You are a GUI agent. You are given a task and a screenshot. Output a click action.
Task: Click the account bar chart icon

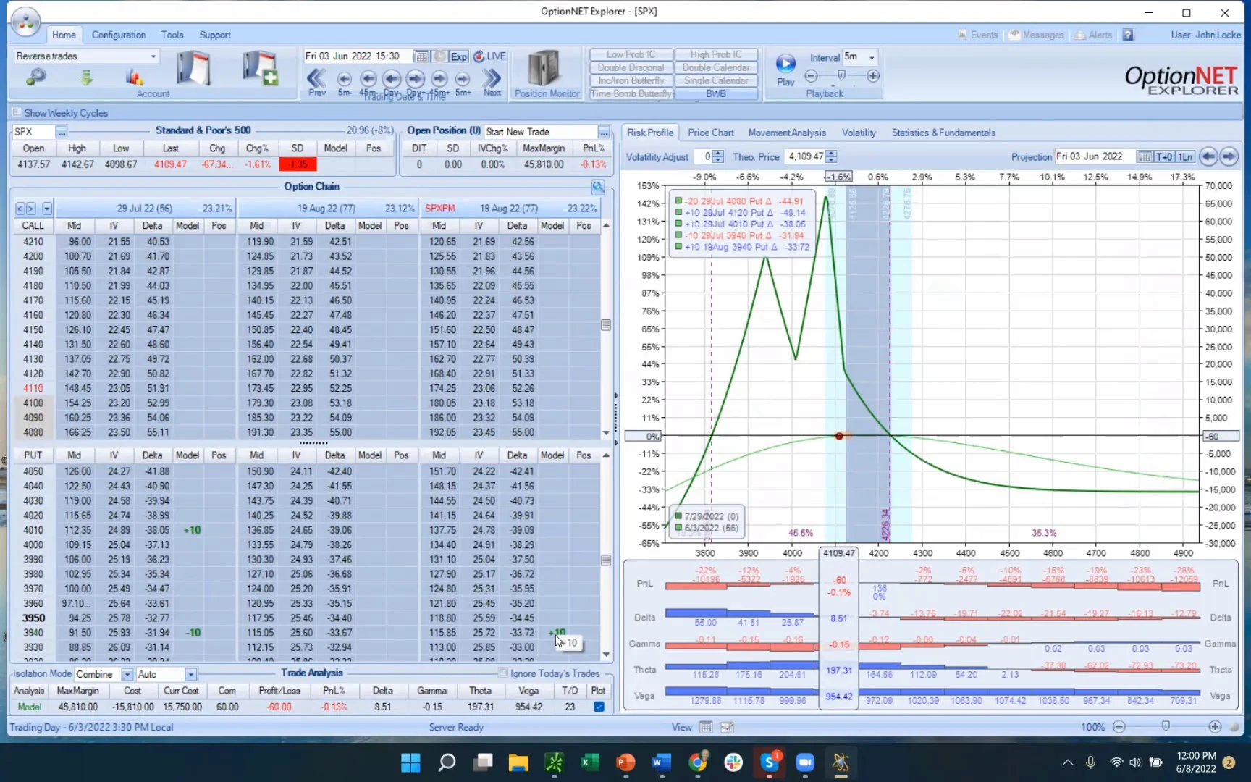134,76
